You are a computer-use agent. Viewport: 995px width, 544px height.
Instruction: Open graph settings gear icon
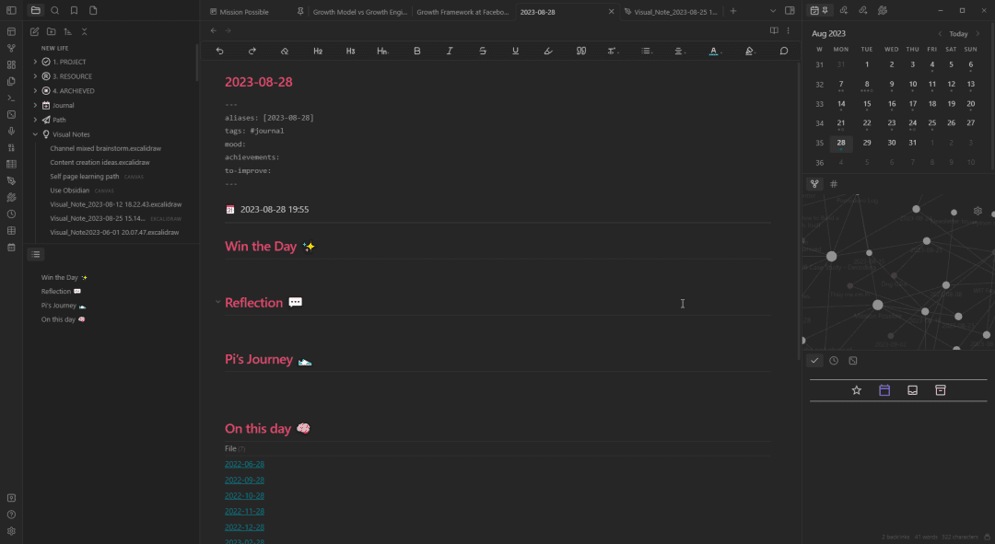click(977, 211)
